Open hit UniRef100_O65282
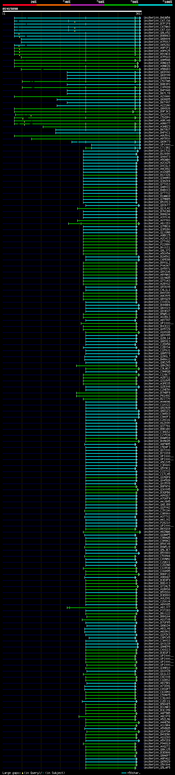The width and height of the screenshot is (175, 775). tap(157, 45)
